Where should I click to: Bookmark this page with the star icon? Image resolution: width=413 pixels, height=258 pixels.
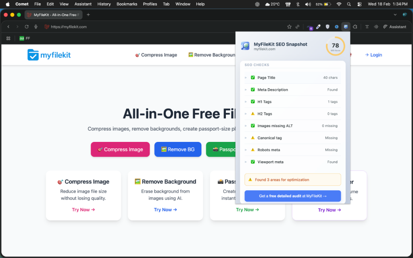click(x=289, y=27)
